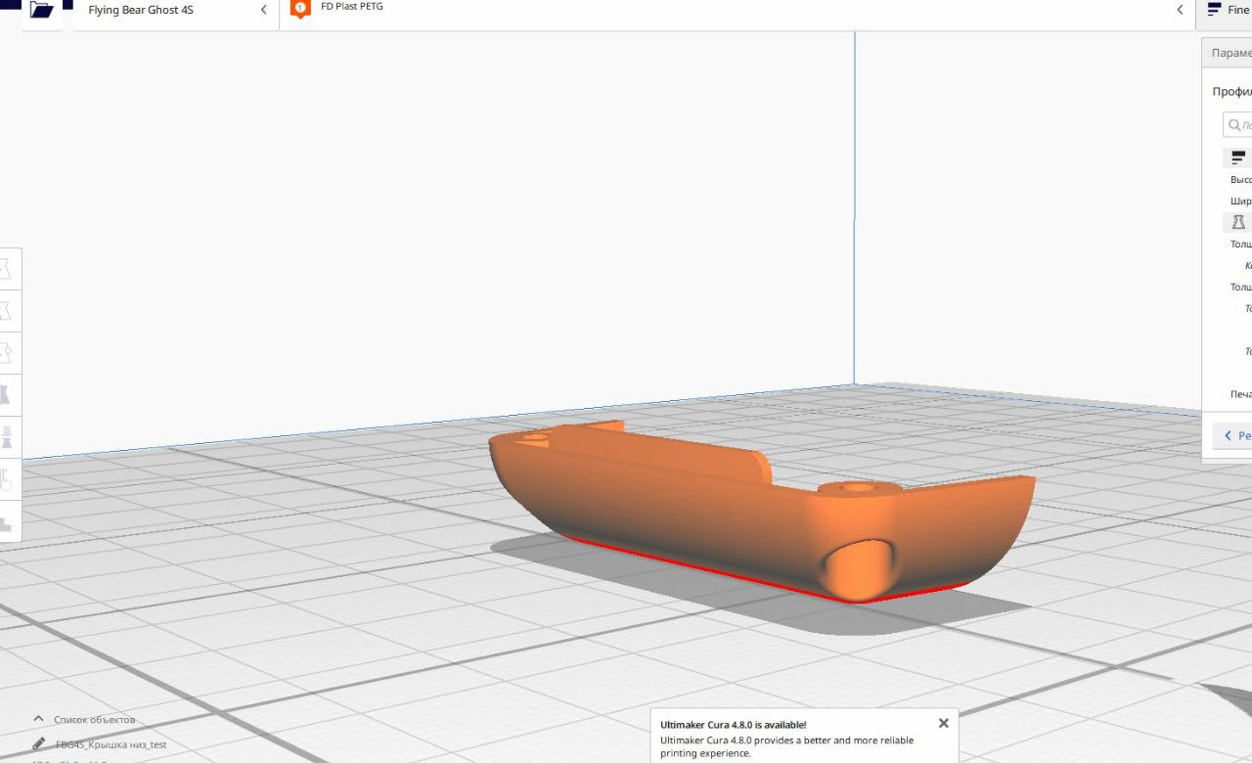
Task: Select FBG4S_Крышка низ_test job name
Action: click(111, 745)
